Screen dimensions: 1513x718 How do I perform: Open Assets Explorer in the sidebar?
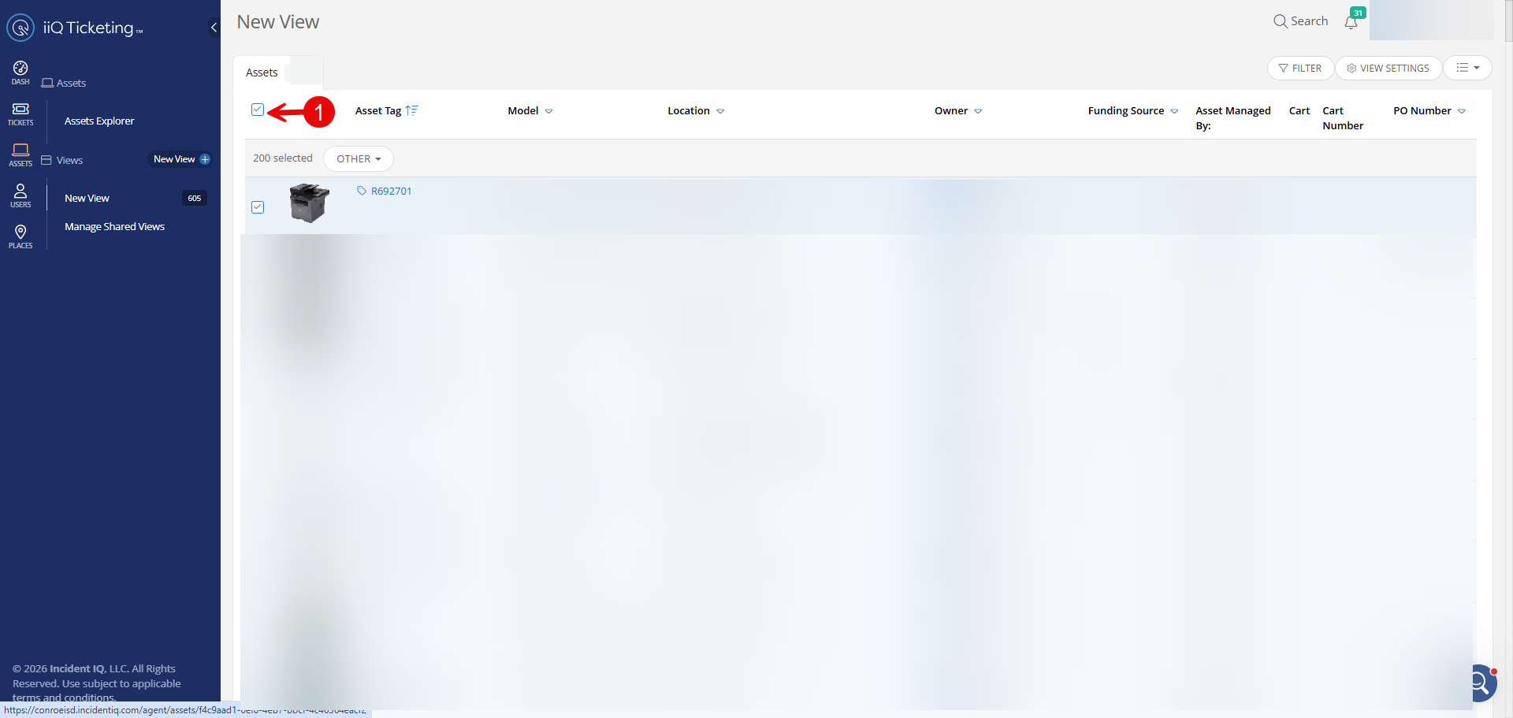[99, 121]
